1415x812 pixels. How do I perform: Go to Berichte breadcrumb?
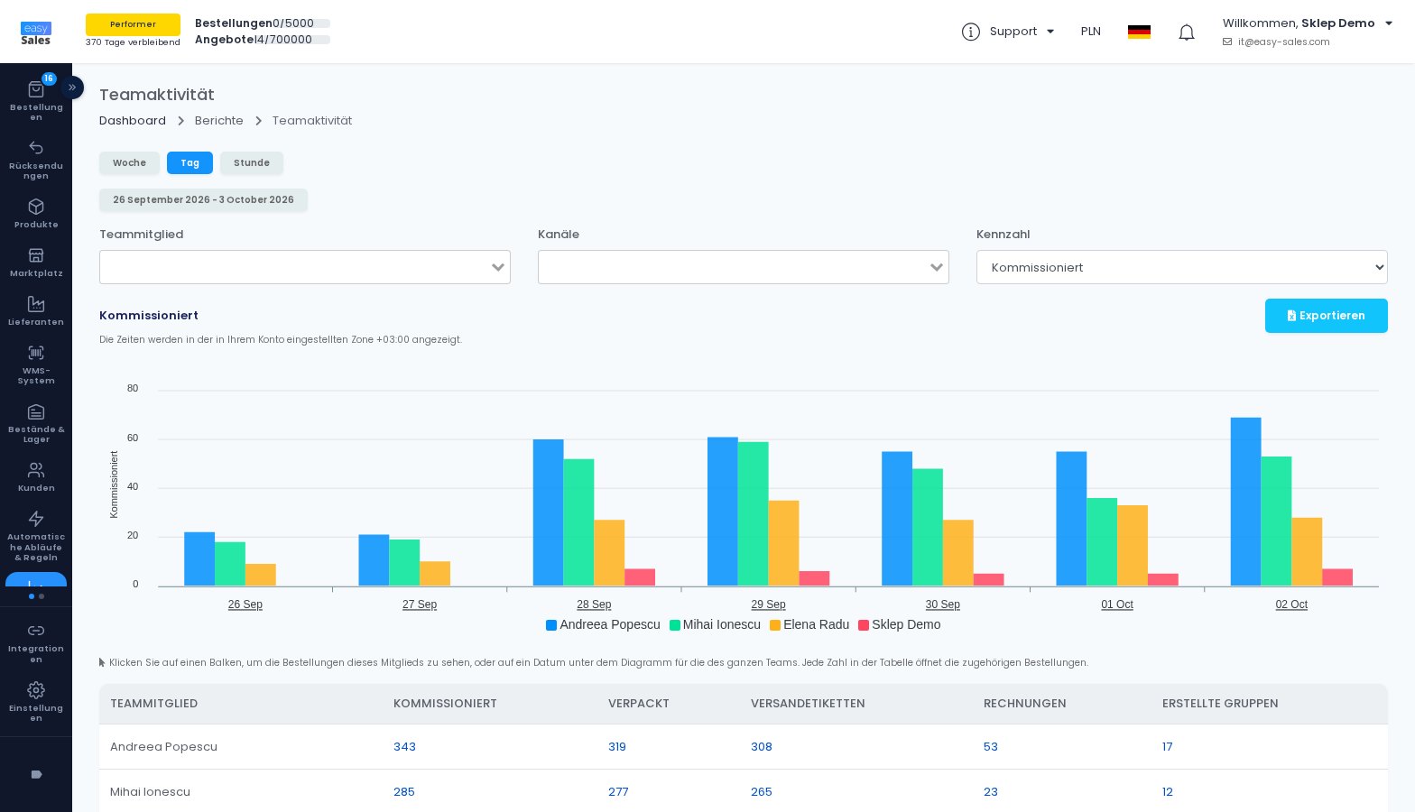[219, 121]
